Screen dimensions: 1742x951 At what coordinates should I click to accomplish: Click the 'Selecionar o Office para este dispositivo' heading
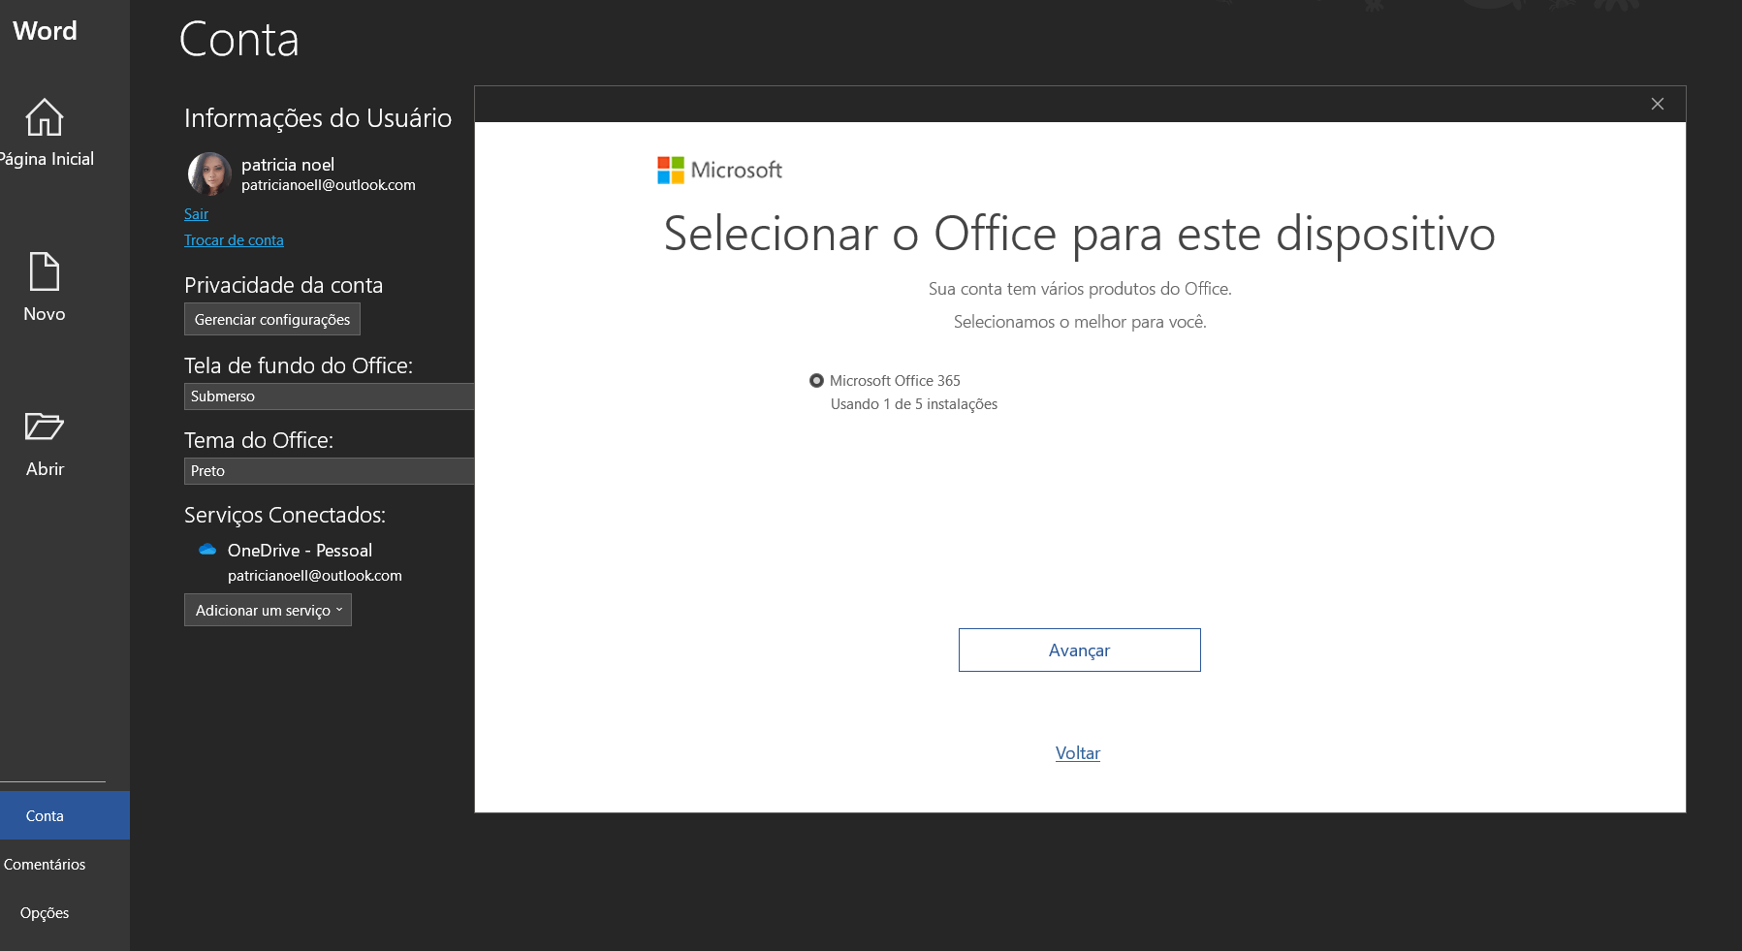pyautogui.click(x=1080, y=234)
